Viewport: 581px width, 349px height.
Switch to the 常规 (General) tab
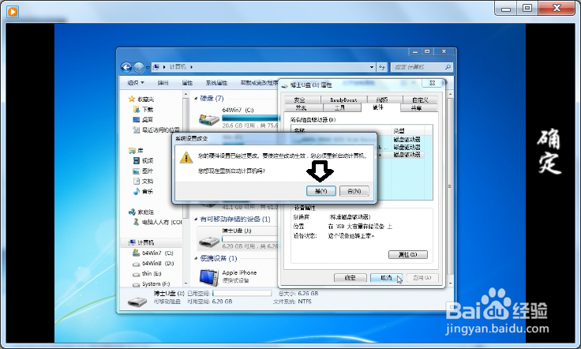tap(303, 108)
